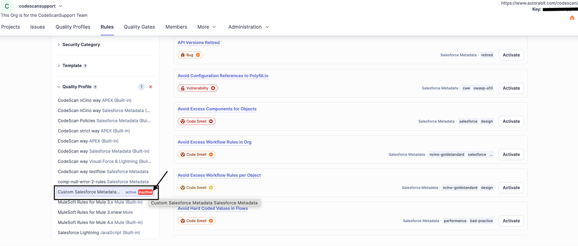The height and width of the screenshot is (246, 578).
Task: Click the Vulnerability badge on Polyfill.io rule
Action: click(x=197, y=88)
